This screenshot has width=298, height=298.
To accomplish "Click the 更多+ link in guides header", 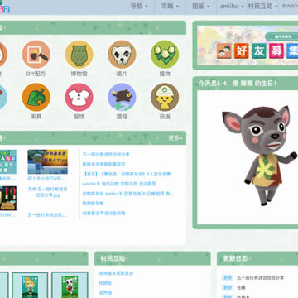I will click(175, 138).
